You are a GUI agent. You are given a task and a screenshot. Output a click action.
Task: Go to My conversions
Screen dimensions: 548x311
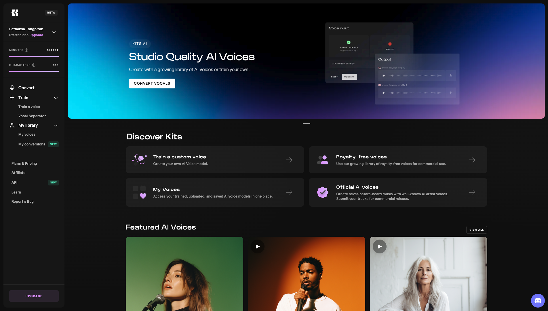click(x=32, y=144)
